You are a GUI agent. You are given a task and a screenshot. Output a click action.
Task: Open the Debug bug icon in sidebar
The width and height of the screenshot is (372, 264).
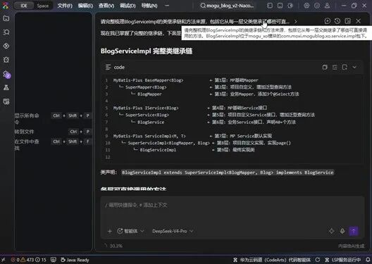tap(6, 59)
